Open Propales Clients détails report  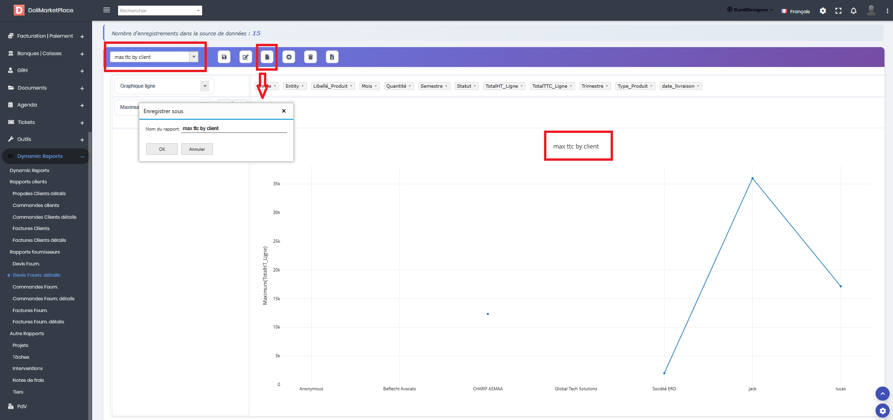pos(39,194)
